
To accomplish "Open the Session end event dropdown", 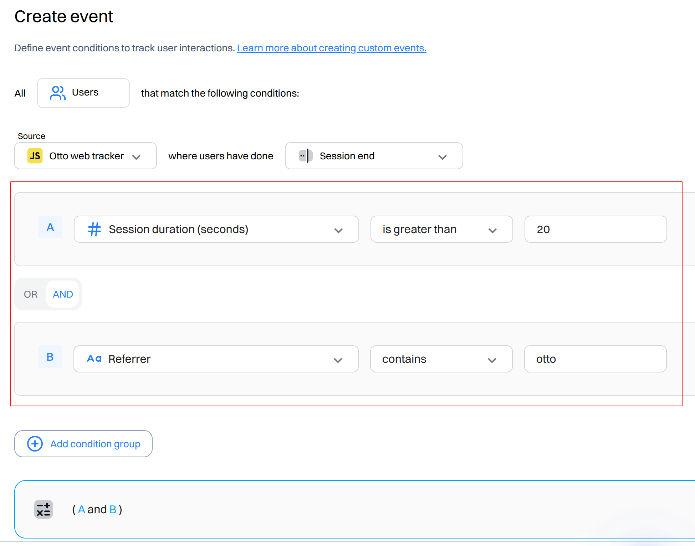I will pos(374,156).
